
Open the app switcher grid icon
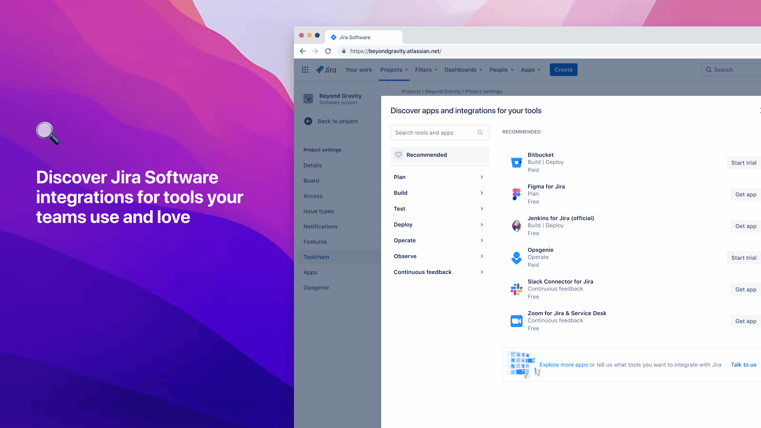305,70
